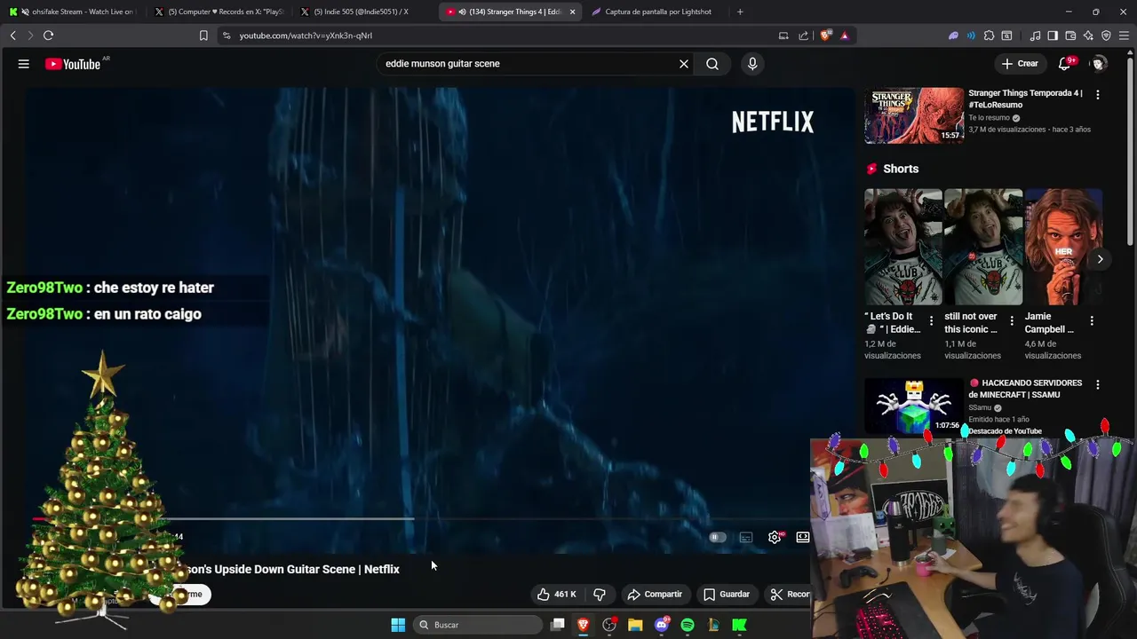The image size is (1137, 639).
Task: Toggle the browser sidebar panel
Action: [1053, 35]
